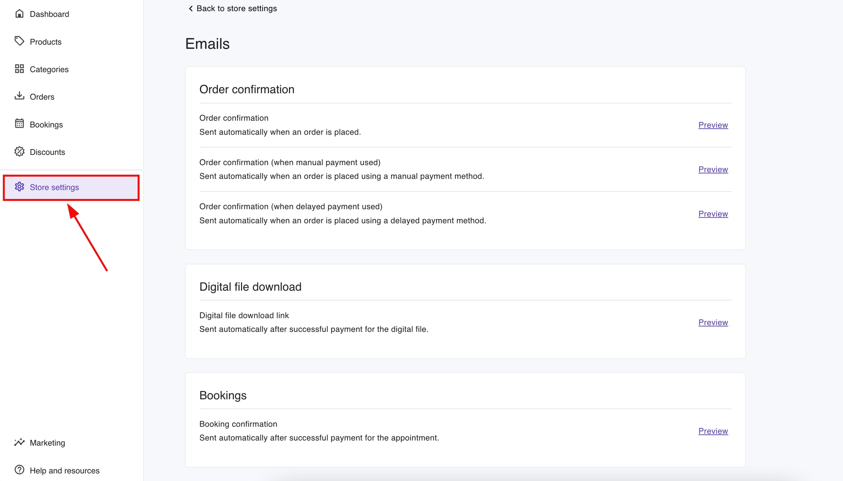The width and height of the screenshot is (843, 481).
Task: Preview the Order confirmation email
Action: [x=713, y=125]
